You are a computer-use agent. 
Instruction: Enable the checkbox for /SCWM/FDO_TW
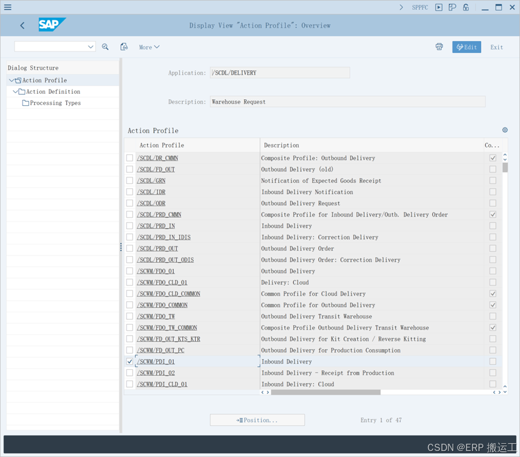[129, 316]
